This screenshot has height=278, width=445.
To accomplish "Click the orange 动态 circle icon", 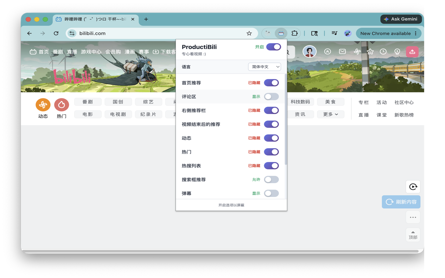I will click(x=43, y=105).
